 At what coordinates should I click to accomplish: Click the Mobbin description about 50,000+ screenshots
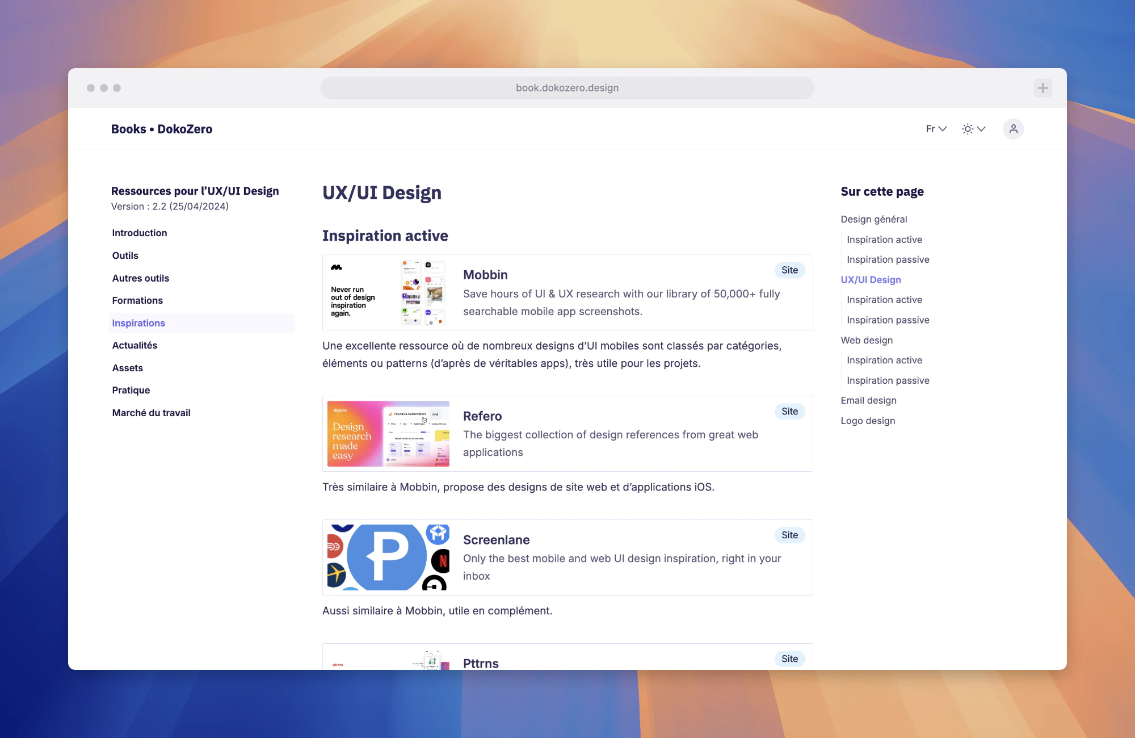(621, 303)
